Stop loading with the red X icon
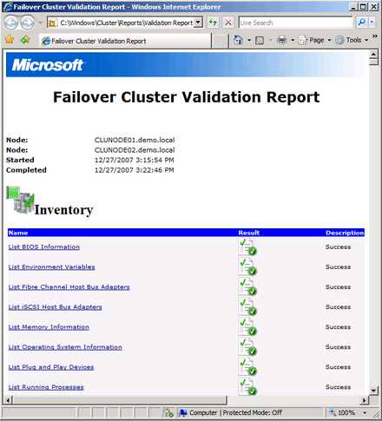Screen dimensions: 382x421 pos(228,23)
